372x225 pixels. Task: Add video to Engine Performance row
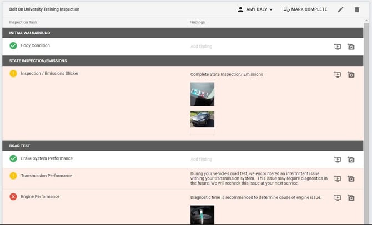[338, 197]
